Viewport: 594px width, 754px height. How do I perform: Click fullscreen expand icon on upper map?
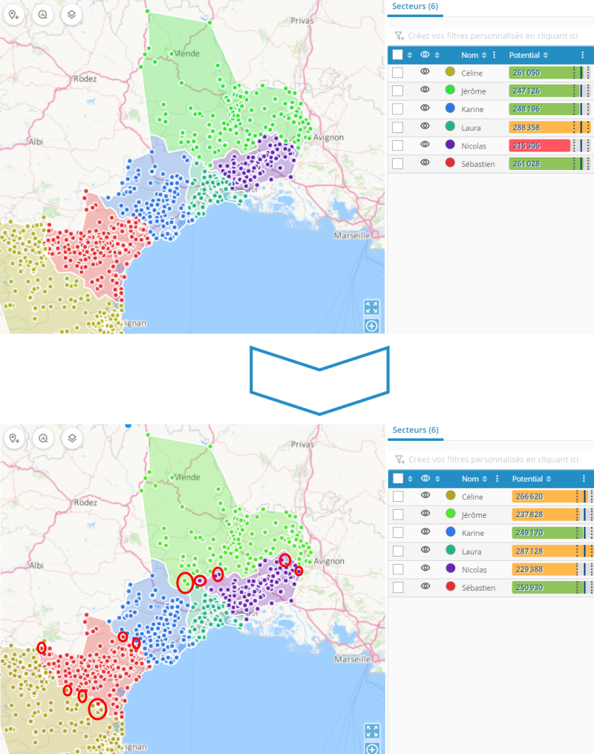(x=371, y=307)
